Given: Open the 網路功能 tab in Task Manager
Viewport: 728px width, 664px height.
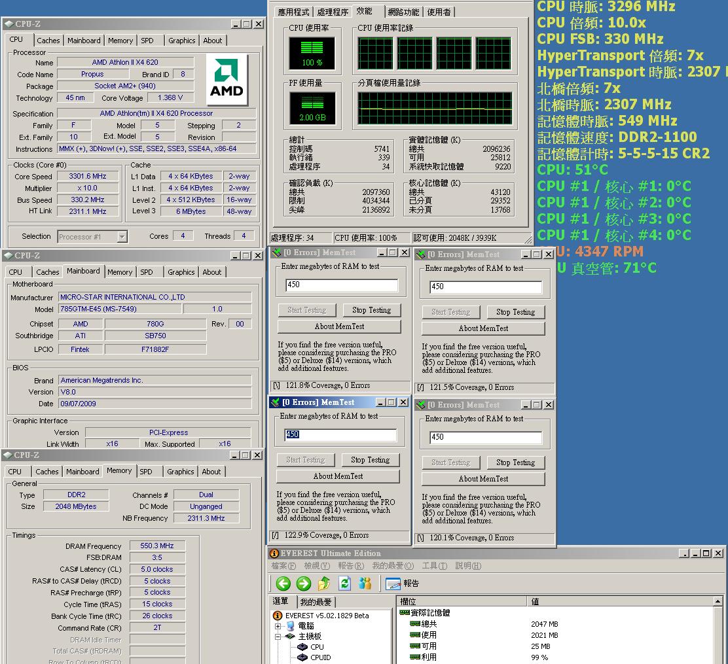Looking at the screenshot, I should pos(403,12).
